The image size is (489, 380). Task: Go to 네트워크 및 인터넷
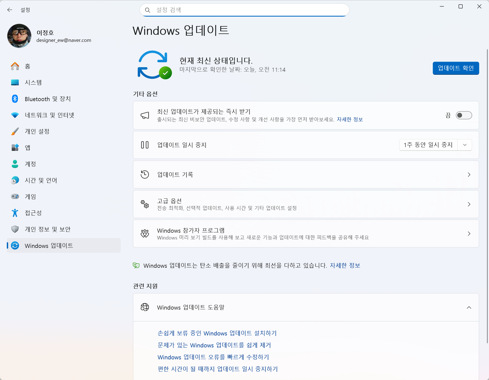click(x=64, y=115)
